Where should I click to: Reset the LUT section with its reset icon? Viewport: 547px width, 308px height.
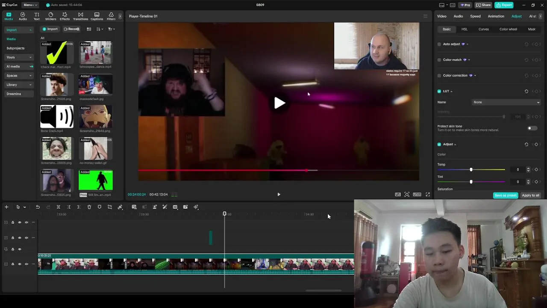(526, 91)
